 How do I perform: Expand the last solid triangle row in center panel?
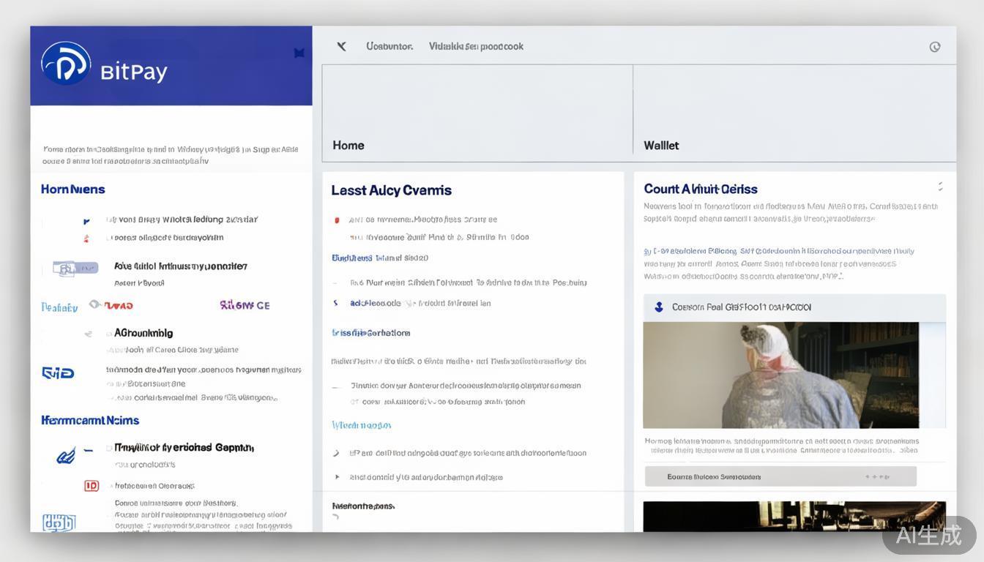pos(337,477)
